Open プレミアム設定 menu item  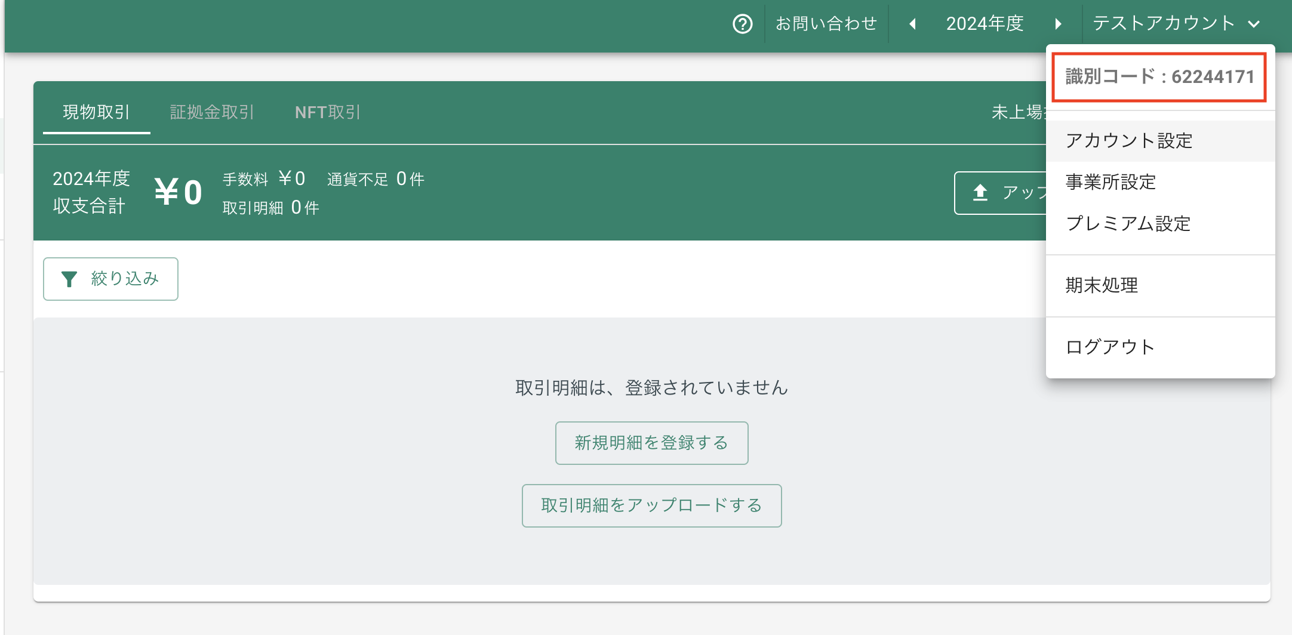coord(1160,223)
